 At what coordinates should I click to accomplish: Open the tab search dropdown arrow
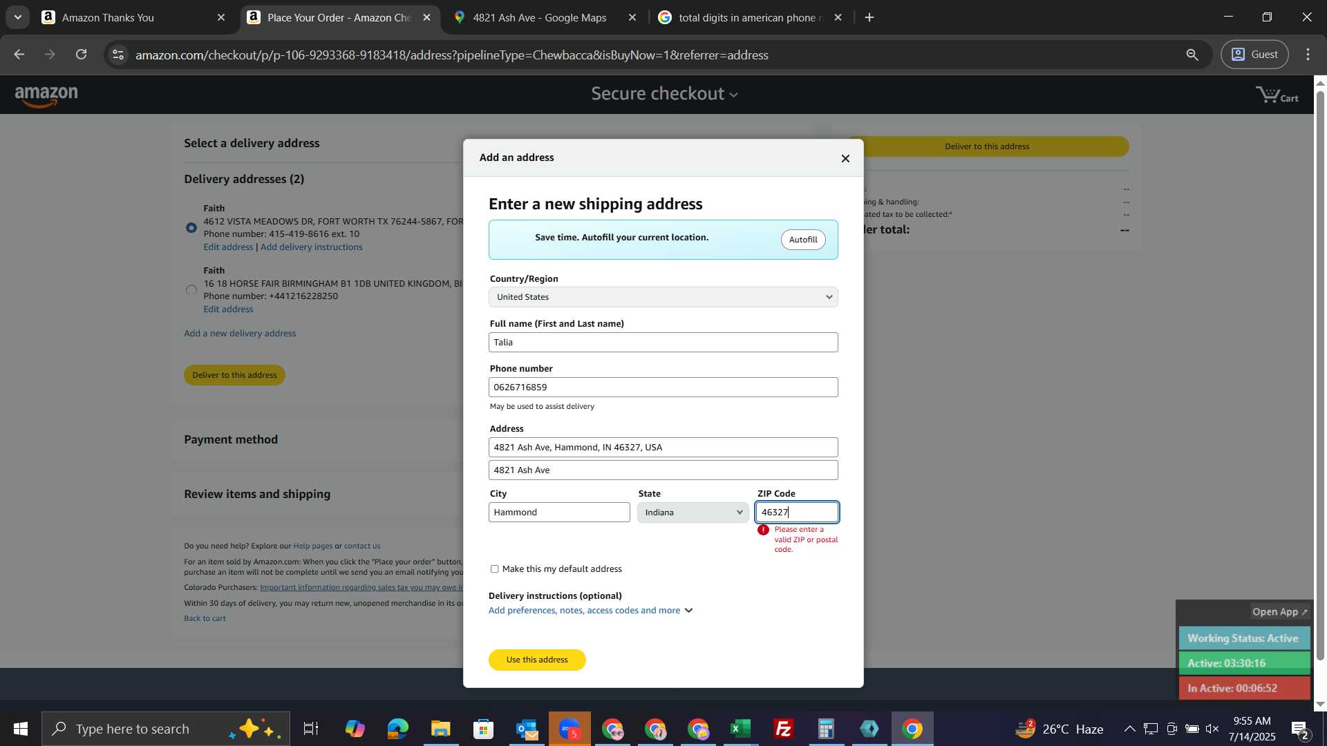click(17, 17)
